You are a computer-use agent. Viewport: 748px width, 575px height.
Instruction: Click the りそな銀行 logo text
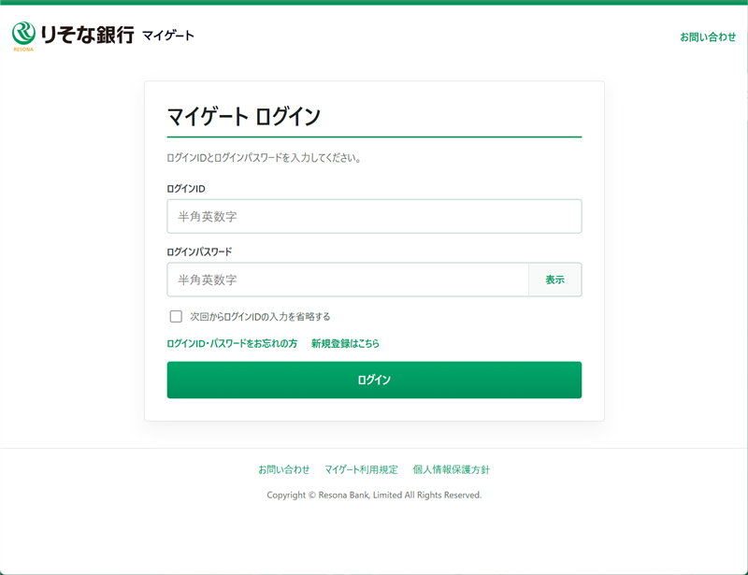(x=87, y=35)
